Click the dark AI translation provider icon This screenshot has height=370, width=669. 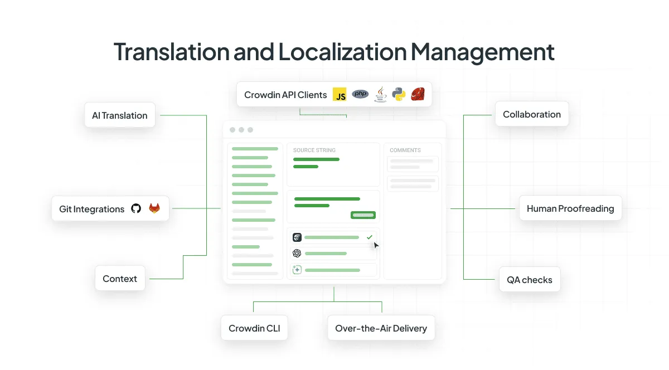tap(296, 237)
